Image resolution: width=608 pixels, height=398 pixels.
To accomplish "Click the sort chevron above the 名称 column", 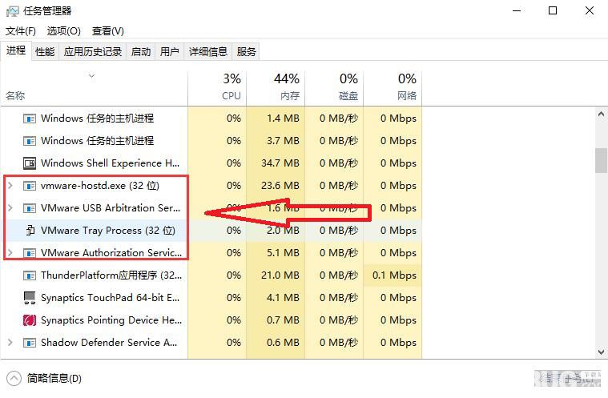I will tap(91, 76).
